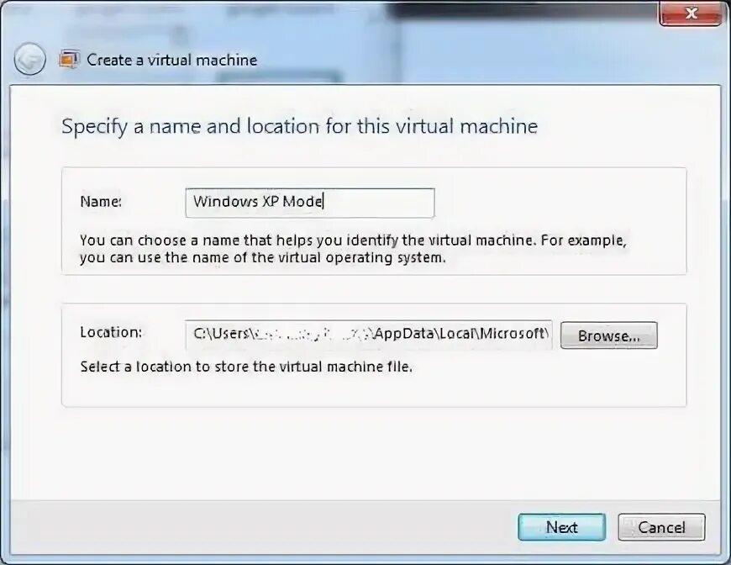
Task: Click the back arrow button
Action: click(30, 59)
